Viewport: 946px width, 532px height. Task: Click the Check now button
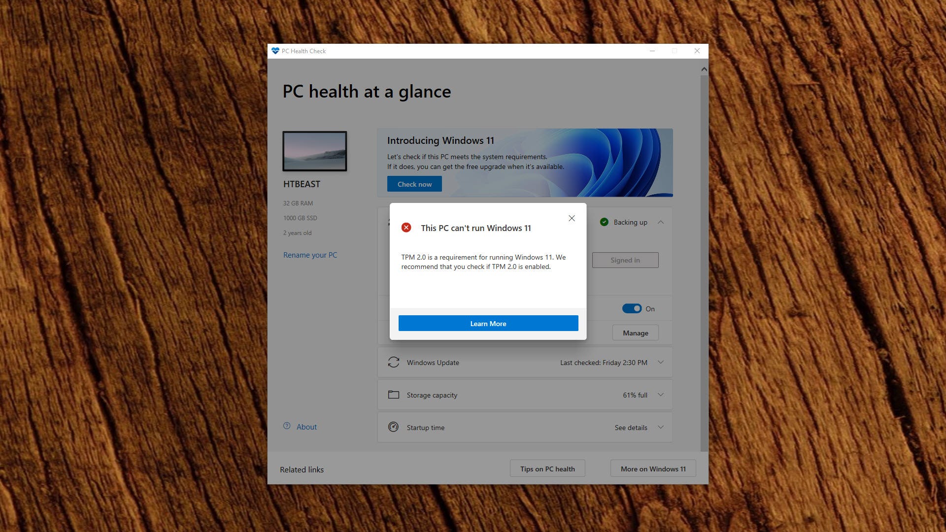tap(414, 184)
